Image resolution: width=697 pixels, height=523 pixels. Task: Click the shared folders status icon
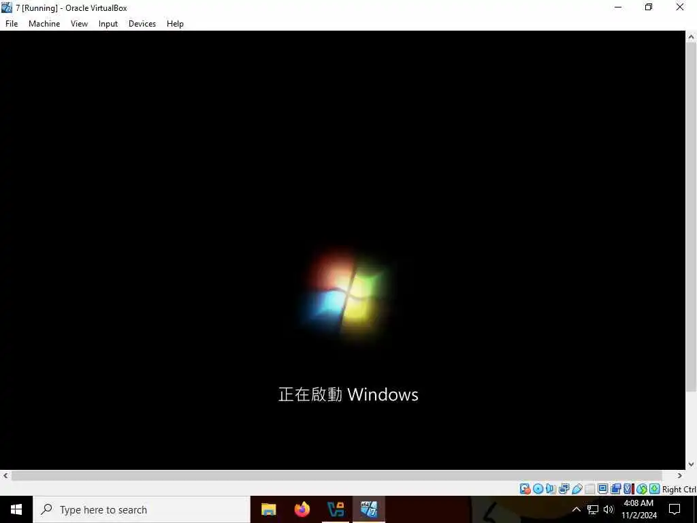590,489
